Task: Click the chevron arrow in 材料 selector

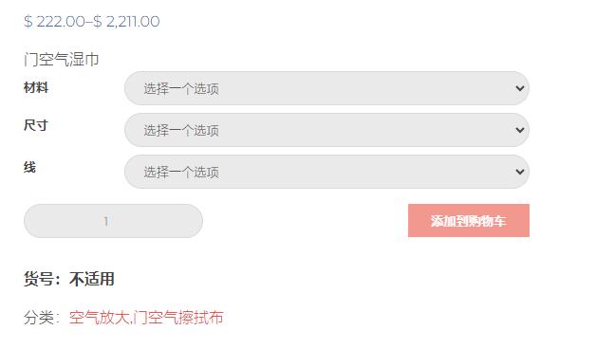Action: point(519,88)
